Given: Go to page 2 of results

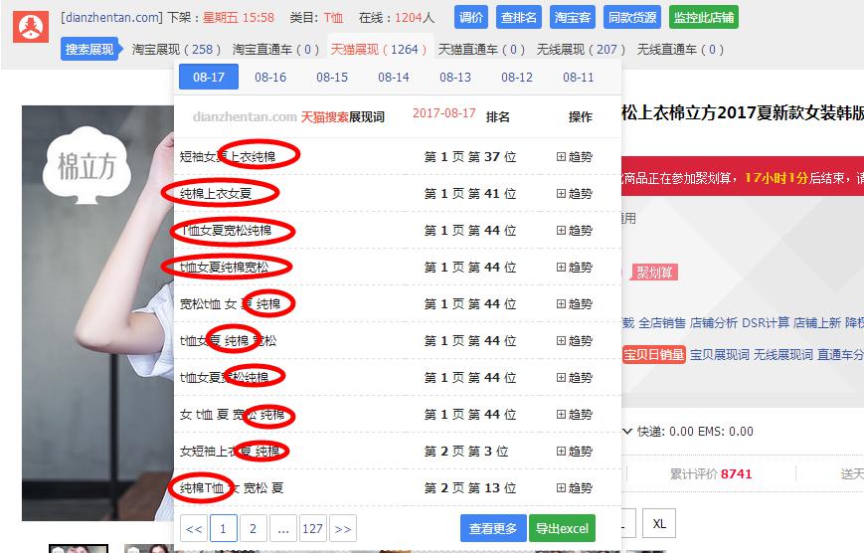Looking at the screenshot, I should pyautogui.click(x=253, y=529).
